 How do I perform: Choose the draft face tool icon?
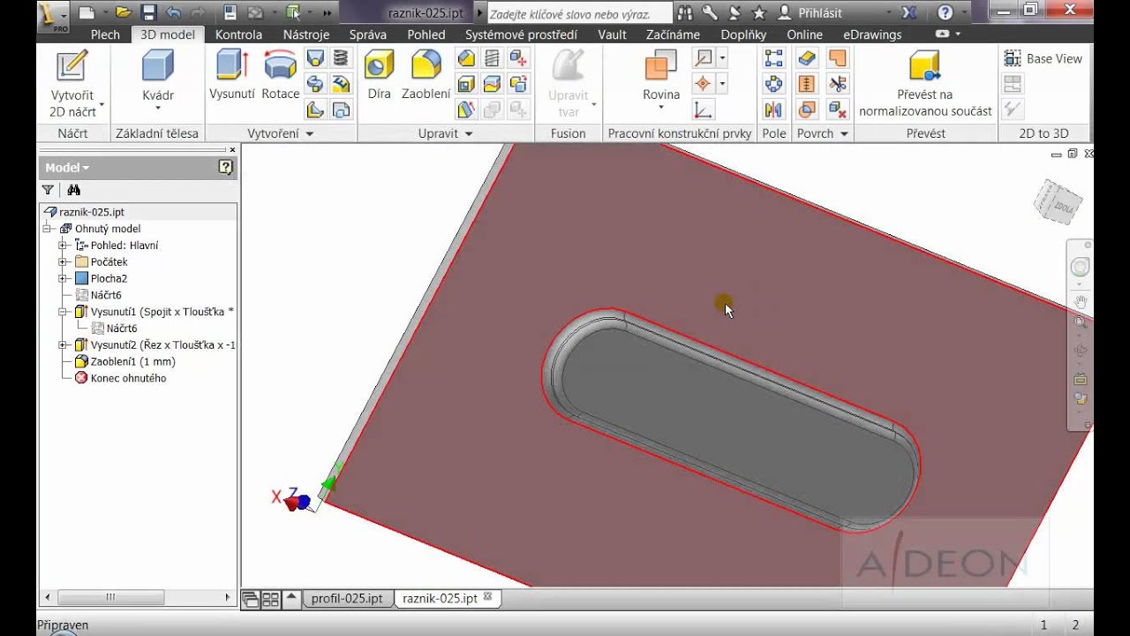466,110
